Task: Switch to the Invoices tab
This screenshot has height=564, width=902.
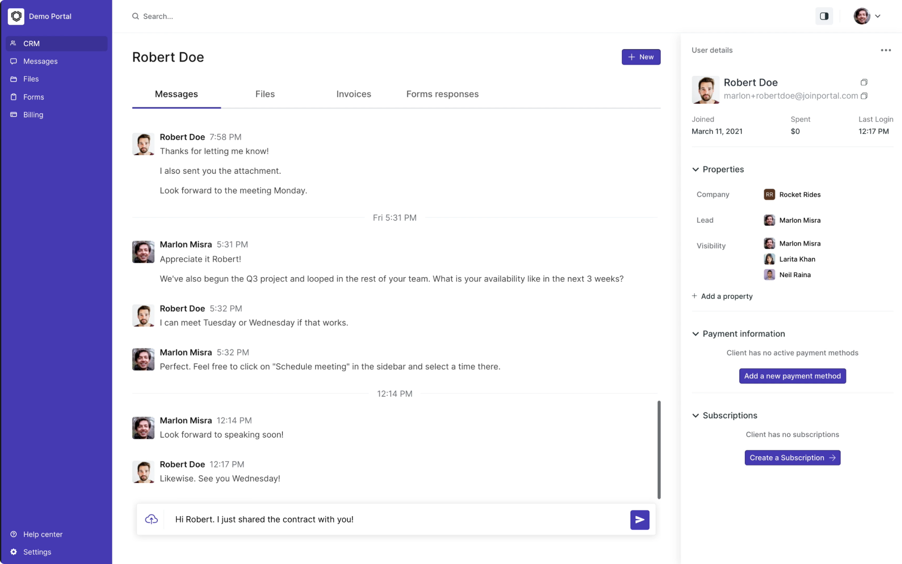Action: (x=354, y=94)
